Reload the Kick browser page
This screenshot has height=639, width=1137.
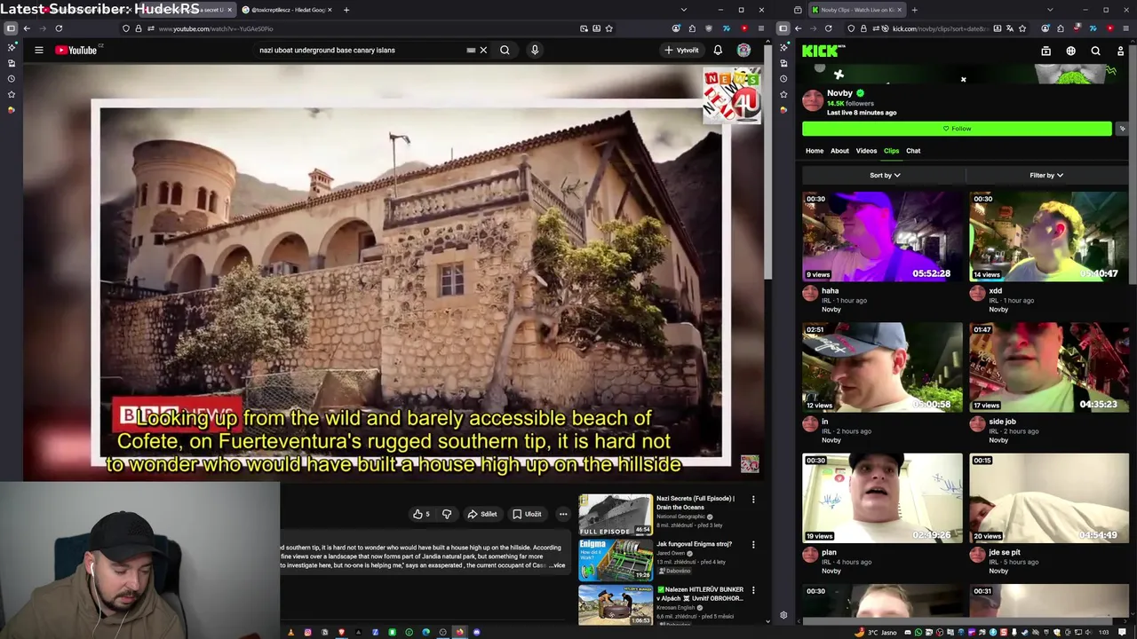coord(830,28)
